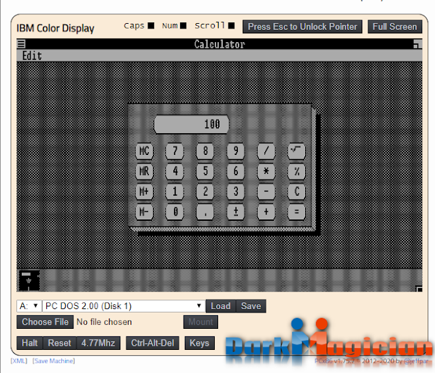
Task: Click the divide (/) key
Action: (266, 151)
